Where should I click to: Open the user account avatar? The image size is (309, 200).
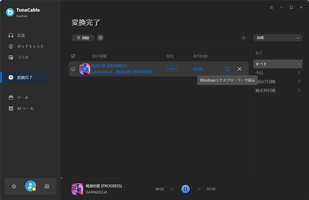click(x=31, y=186)
